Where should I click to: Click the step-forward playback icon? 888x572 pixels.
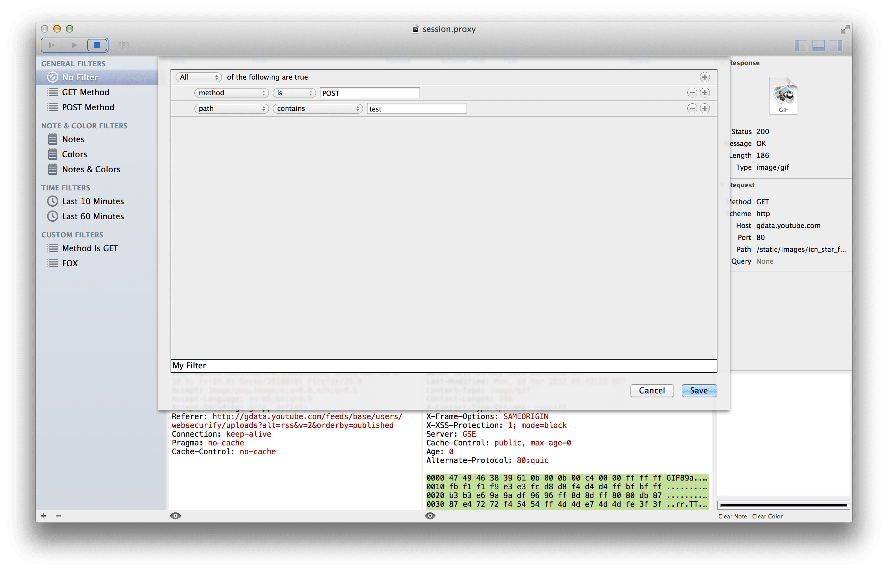click(52, 45)
